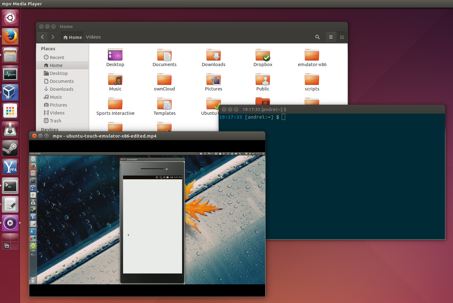Switch to the Home breadcrumb
The width and height of the screenshot is (453, 303).
[72, 37]
